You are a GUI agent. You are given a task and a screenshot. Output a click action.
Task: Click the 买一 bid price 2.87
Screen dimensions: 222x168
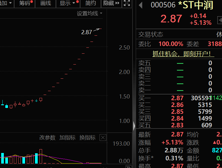point(177,98)
